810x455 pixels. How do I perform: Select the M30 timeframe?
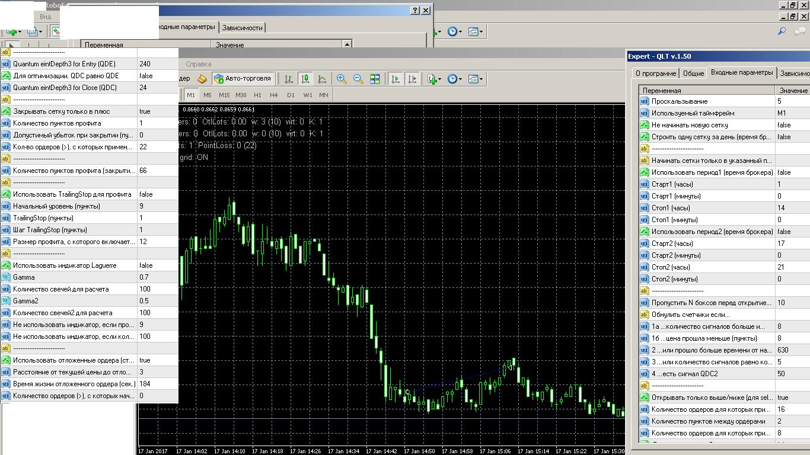[x=241, y=95]
